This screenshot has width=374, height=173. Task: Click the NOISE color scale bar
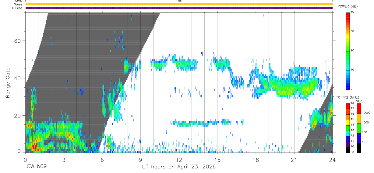pyautogui.click(x=359, y=128)
